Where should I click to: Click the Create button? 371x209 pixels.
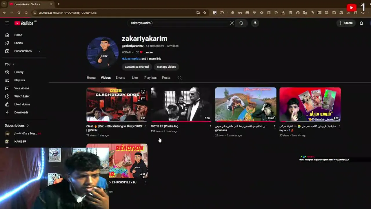(346, 23)
